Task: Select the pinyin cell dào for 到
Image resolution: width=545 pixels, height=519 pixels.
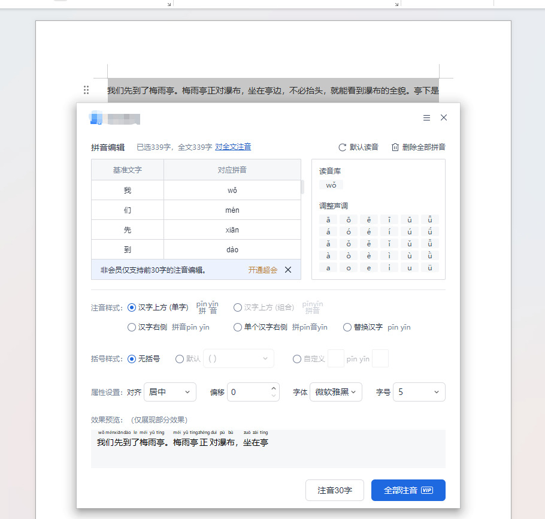Action: [x=232, y=250]
